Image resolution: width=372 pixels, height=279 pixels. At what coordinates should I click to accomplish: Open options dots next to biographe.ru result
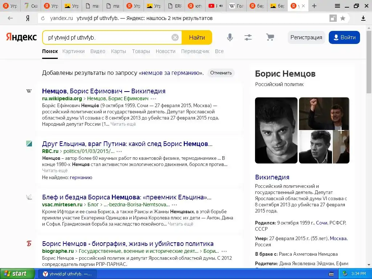pyautogui.click(x=224, y=251)
